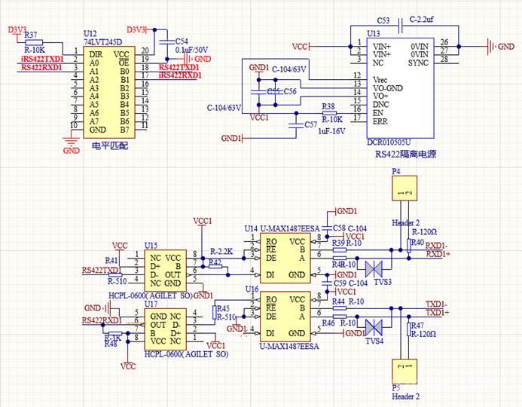The image size is (522, 407).
Task: Select the U15 HCPL-0600 optocoupler
Action: [165, 271]
